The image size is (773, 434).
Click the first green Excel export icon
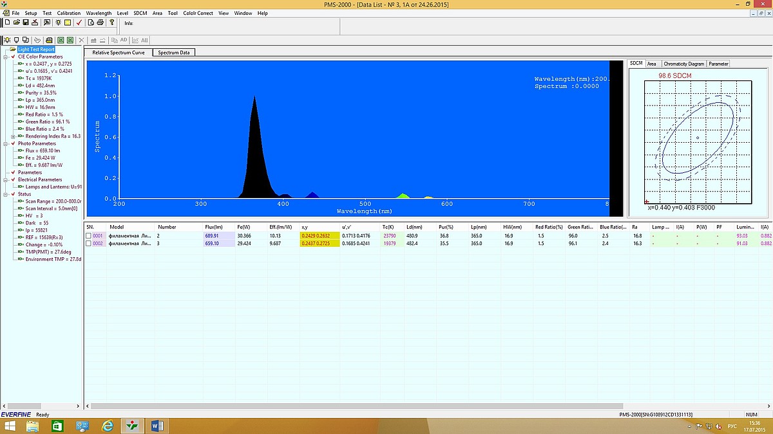coord(60,40)
